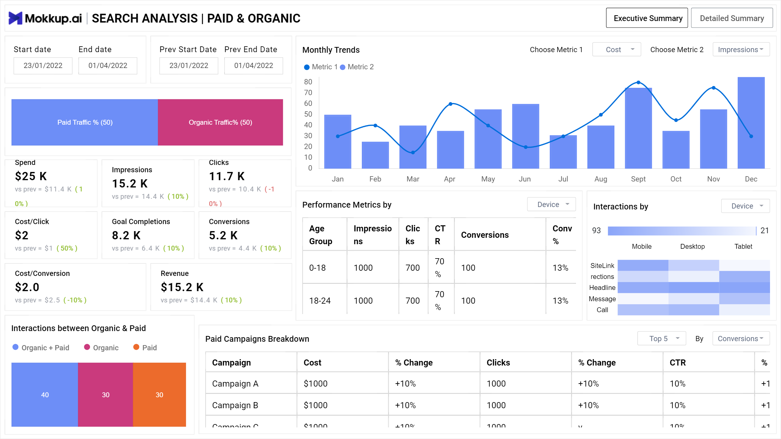Screen dimensions: 781x439
Task: Click the orange 30 Paid segment
Action: [159, 394]
